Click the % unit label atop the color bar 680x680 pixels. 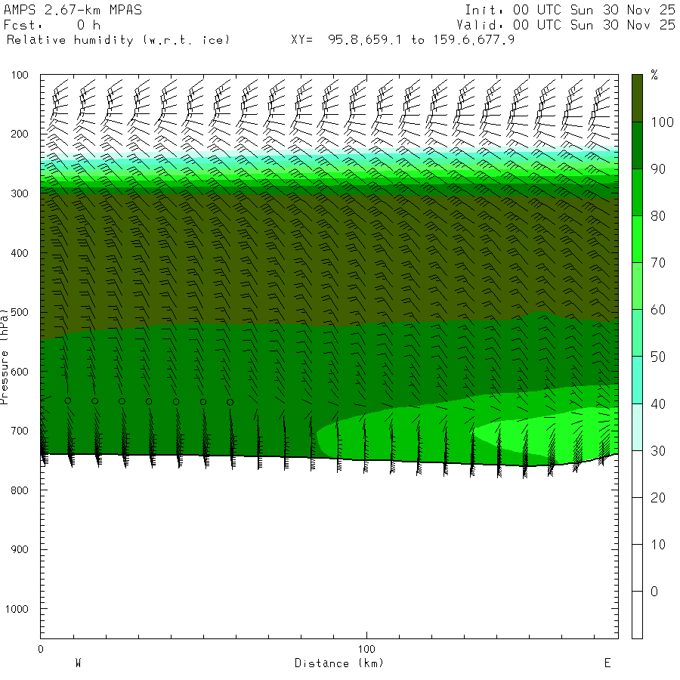click(654, 76)
